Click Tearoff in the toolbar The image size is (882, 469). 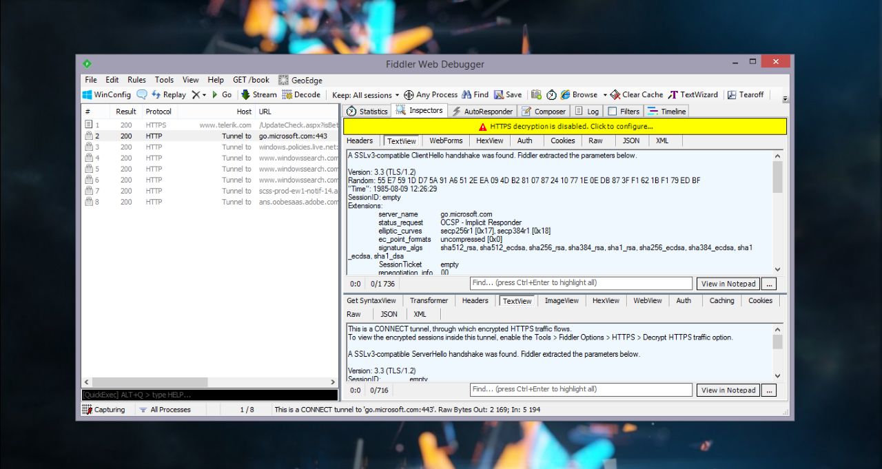click(746, 95)
